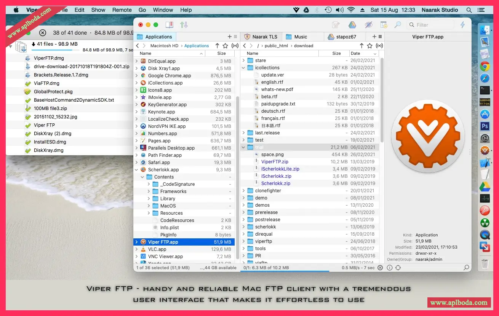This screenshot has width=499, height=316.
Task: Click the star favorite icon in remote pane
Action: pos(369,46)
